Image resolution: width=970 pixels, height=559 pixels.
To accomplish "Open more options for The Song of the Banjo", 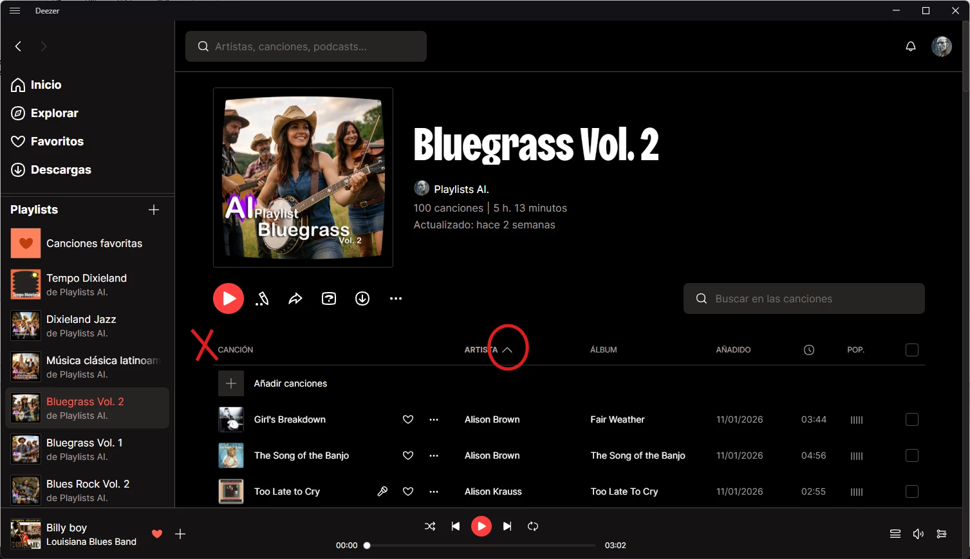I will tap(434, 455).
